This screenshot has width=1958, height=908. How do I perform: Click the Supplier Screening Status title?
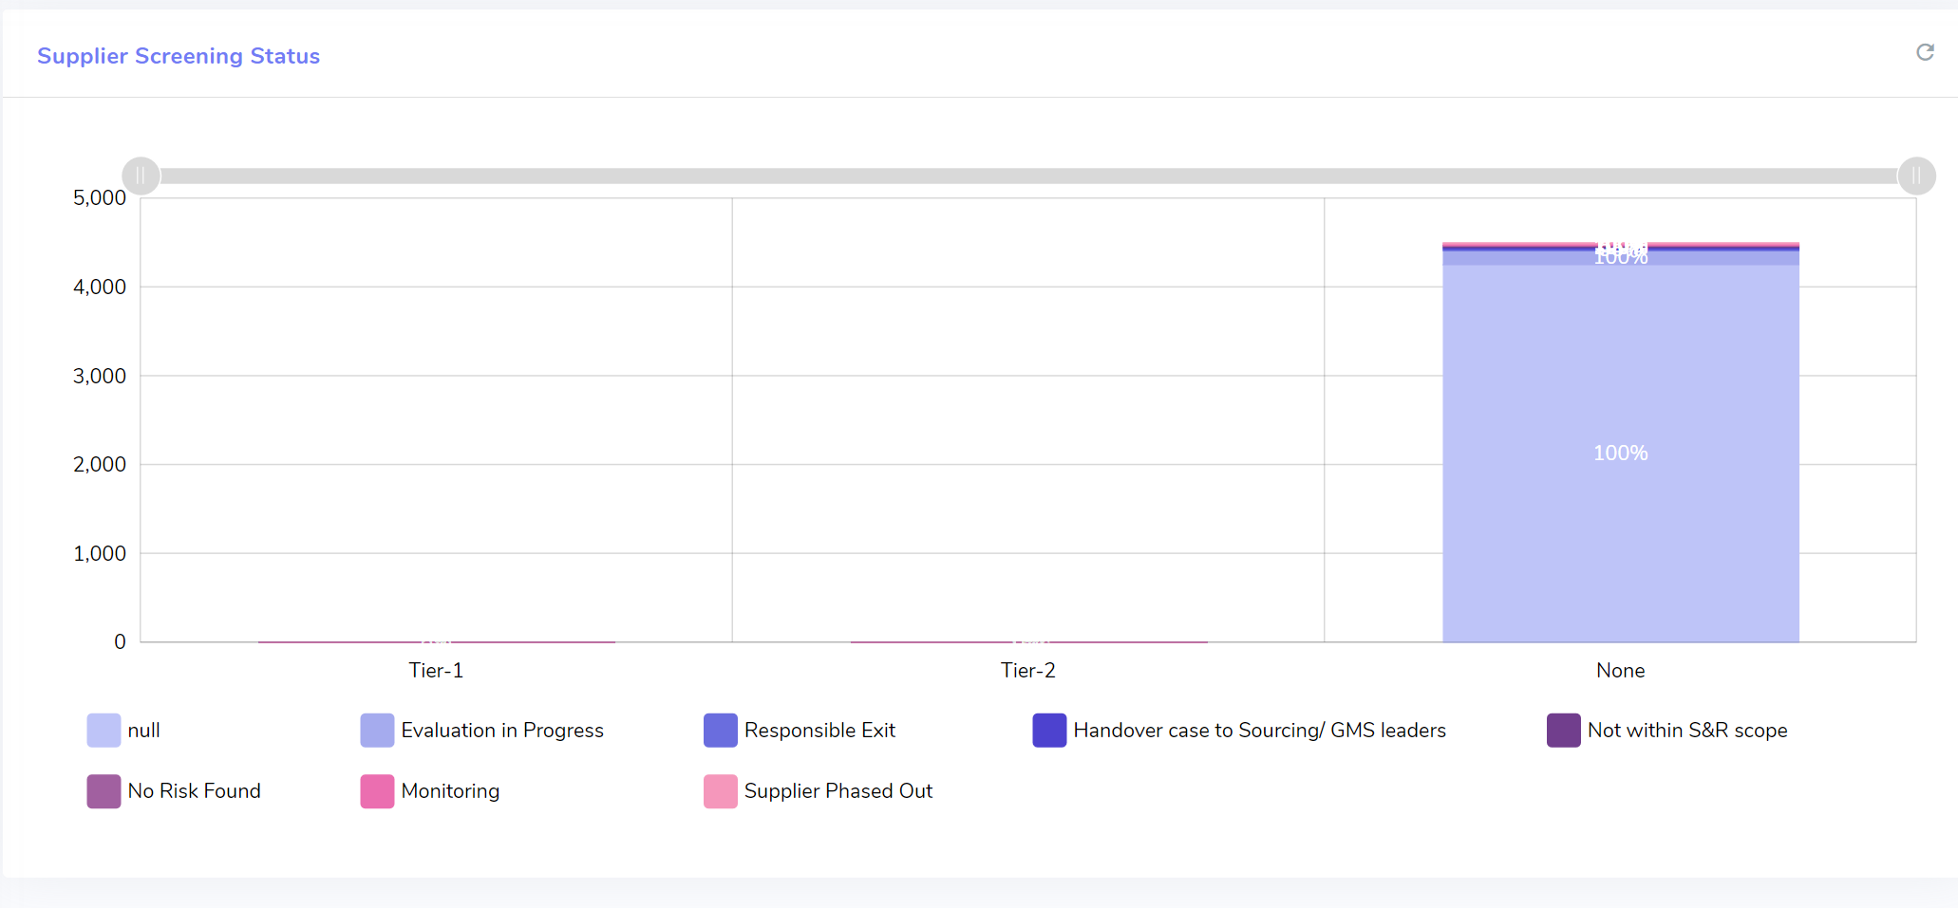pyautogui.click(x=179, y=56)
